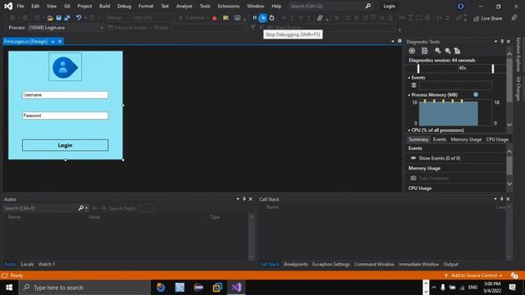Collapse the Process Memory (MB) graph
Image resolution: width=525 pixels, height=295 pixels.
[x=409, y=95]
